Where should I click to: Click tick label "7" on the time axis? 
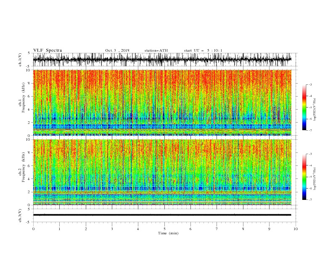point(217,229)
